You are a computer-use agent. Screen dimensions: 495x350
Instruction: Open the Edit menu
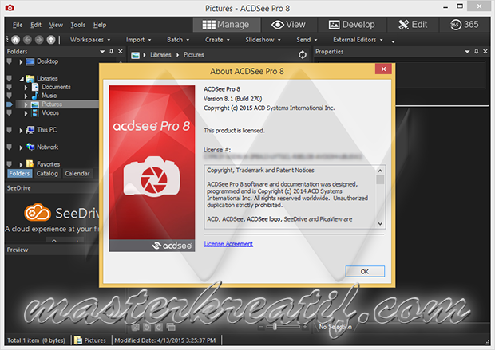click(x=36, y=25)
